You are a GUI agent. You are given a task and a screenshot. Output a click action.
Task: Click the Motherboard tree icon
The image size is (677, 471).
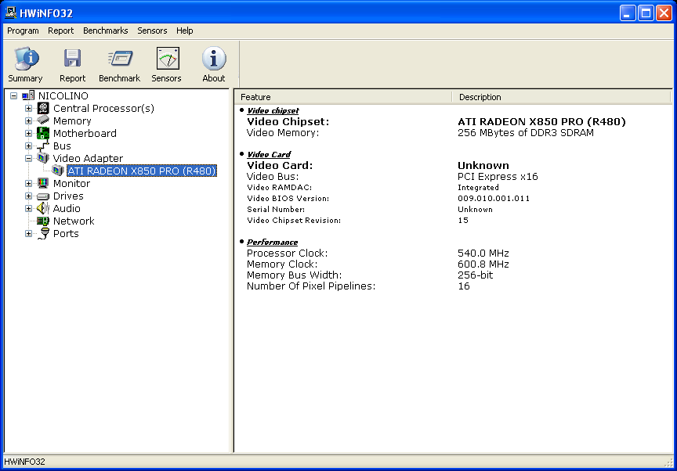43,133
